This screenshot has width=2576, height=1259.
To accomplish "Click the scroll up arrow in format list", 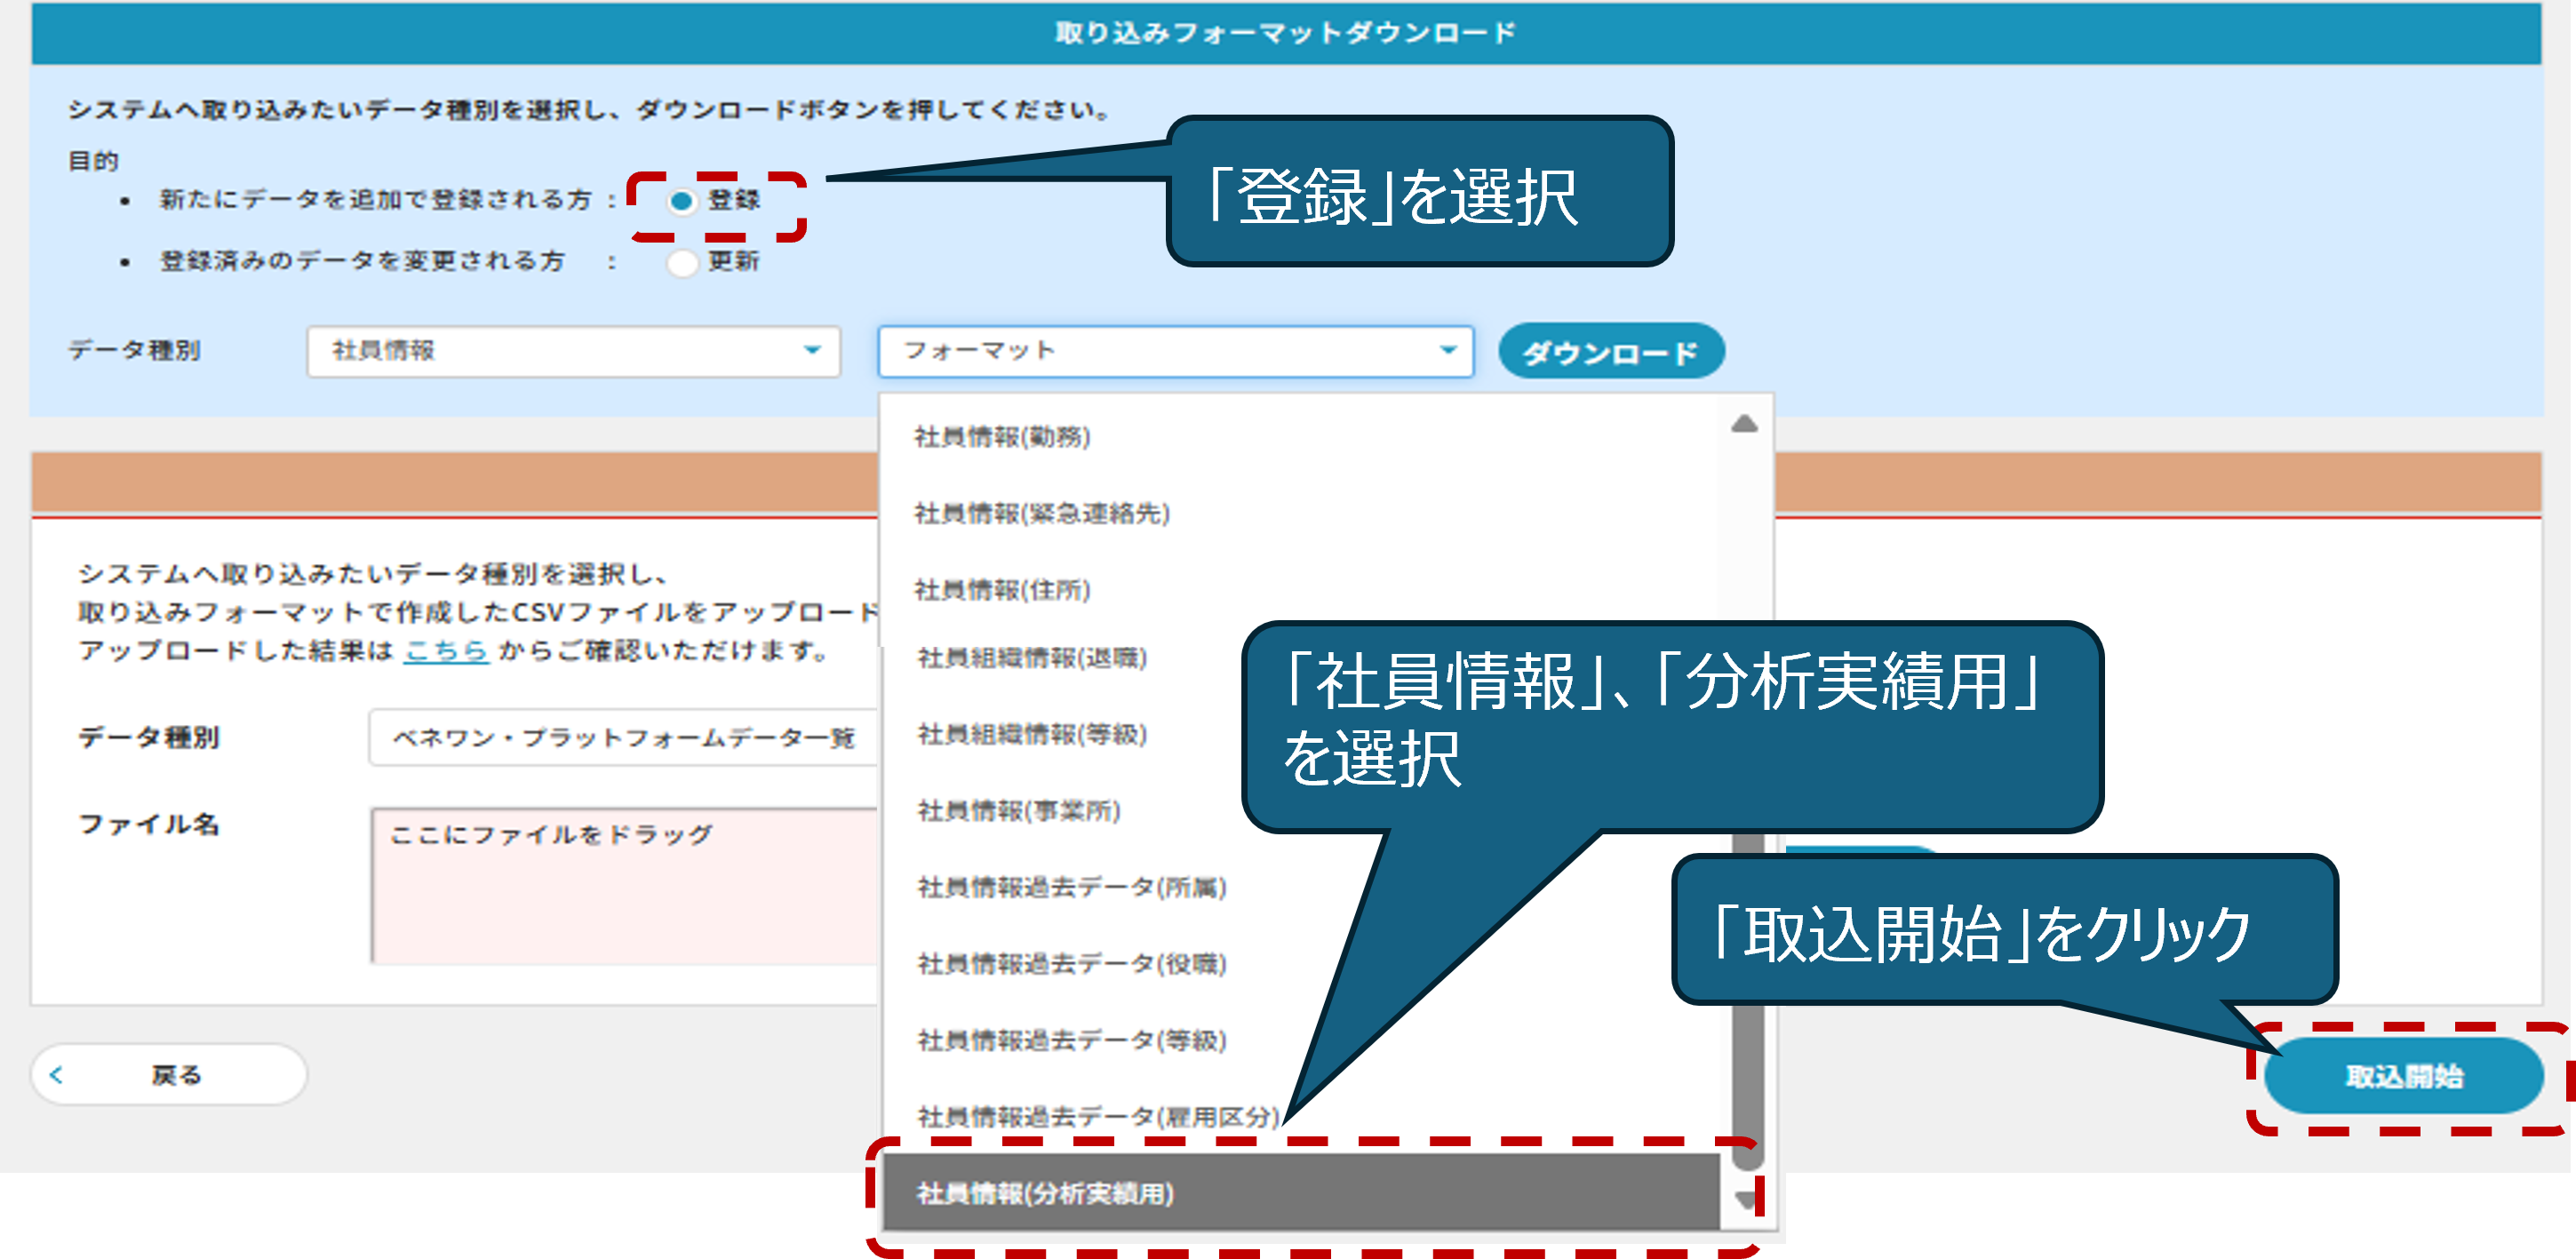I will tap(1744, 424).
